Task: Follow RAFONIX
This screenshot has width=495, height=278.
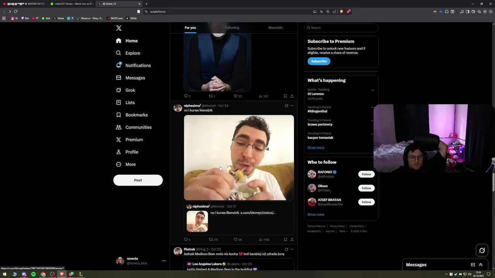Action: (x=366, y=174)
